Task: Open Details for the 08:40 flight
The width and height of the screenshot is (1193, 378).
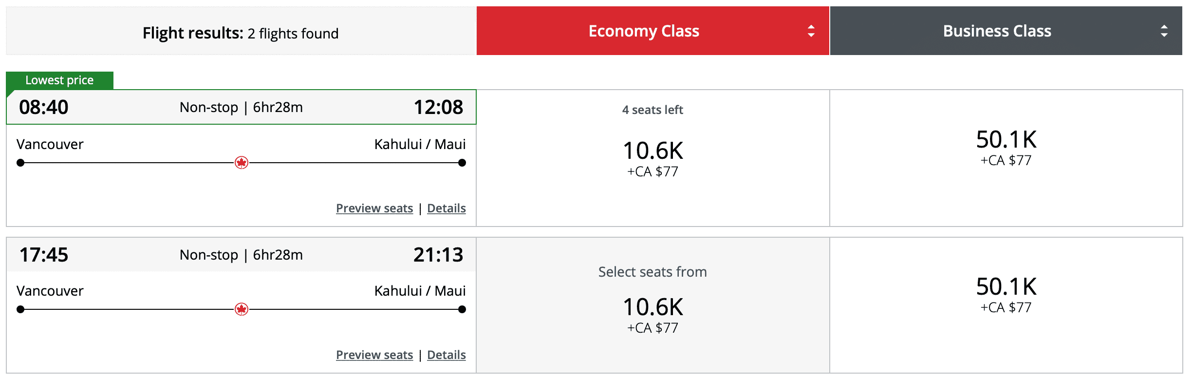Action: click(446, 208)
